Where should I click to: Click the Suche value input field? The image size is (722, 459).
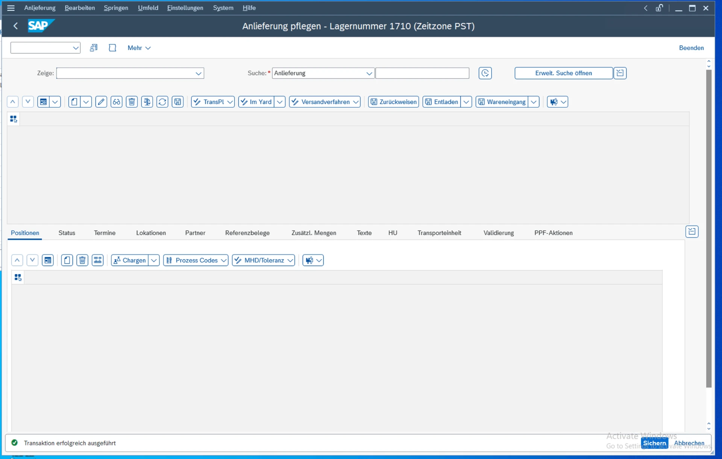pos(422,73)
